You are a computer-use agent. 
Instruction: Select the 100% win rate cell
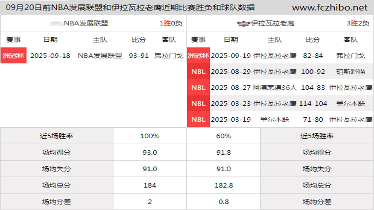click(150, 136)
